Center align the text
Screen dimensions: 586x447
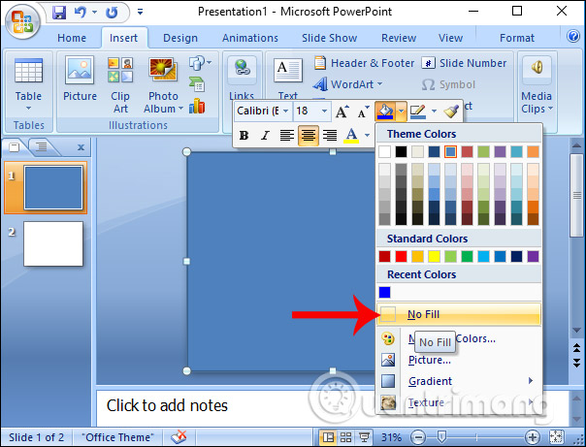309,135
